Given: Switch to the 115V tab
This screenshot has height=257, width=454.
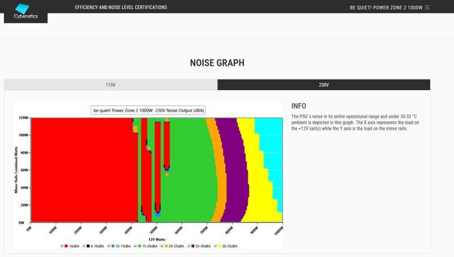Looking at the screenshot, I should [110, 85].
